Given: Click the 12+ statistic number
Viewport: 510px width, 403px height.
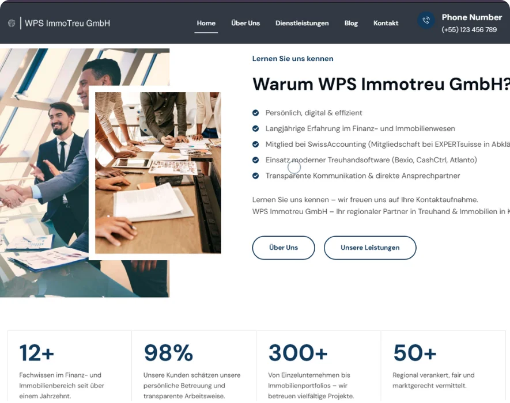Looking at the screenshot, I should point(36,352).
